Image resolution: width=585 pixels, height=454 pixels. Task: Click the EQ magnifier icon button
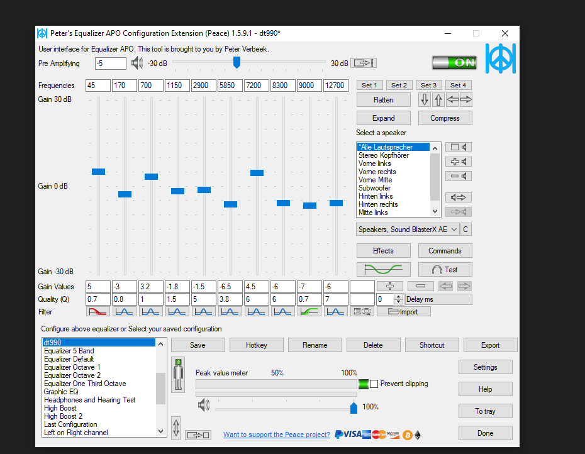click(362, 312)
